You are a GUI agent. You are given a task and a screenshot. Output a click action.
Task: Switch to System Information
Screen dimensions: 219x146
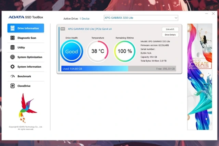26,67
